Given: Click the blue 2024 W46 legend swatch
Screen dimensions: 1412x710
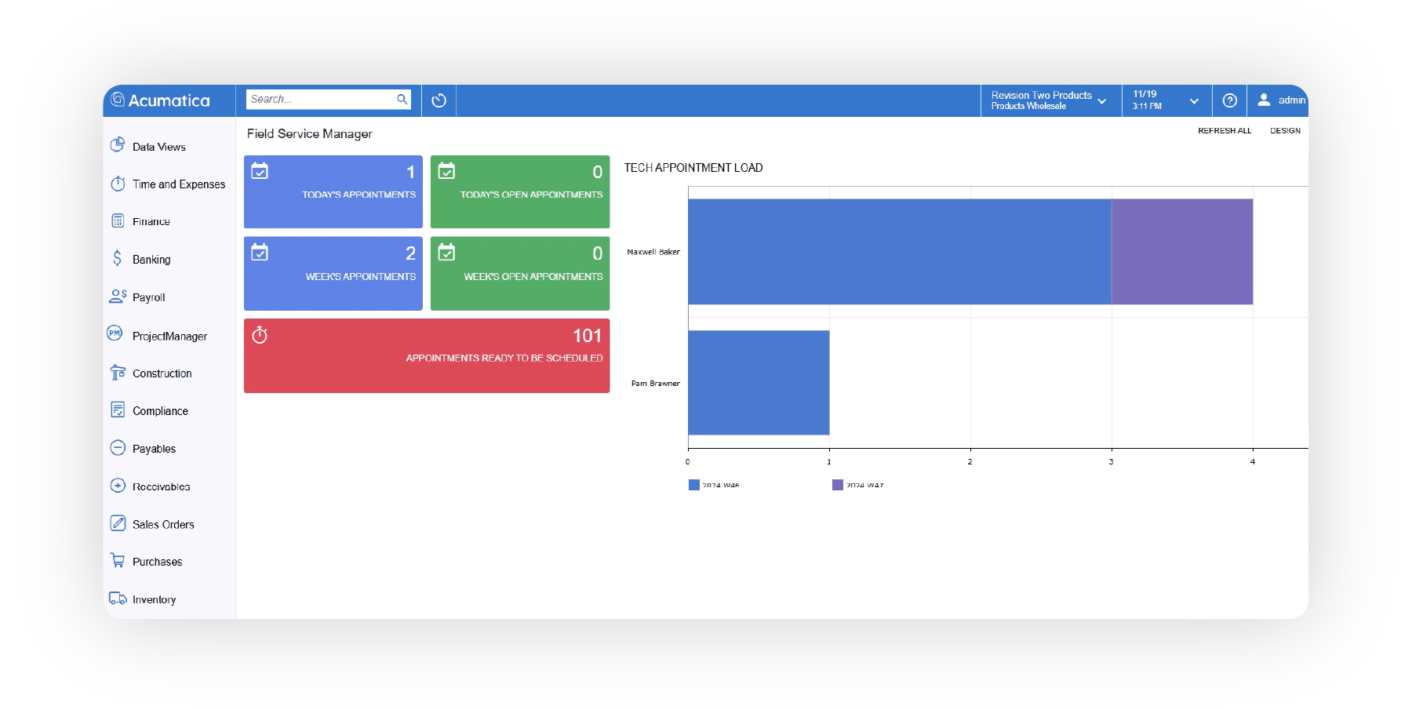Looking at the screenshot, I should tap(694, 485).
